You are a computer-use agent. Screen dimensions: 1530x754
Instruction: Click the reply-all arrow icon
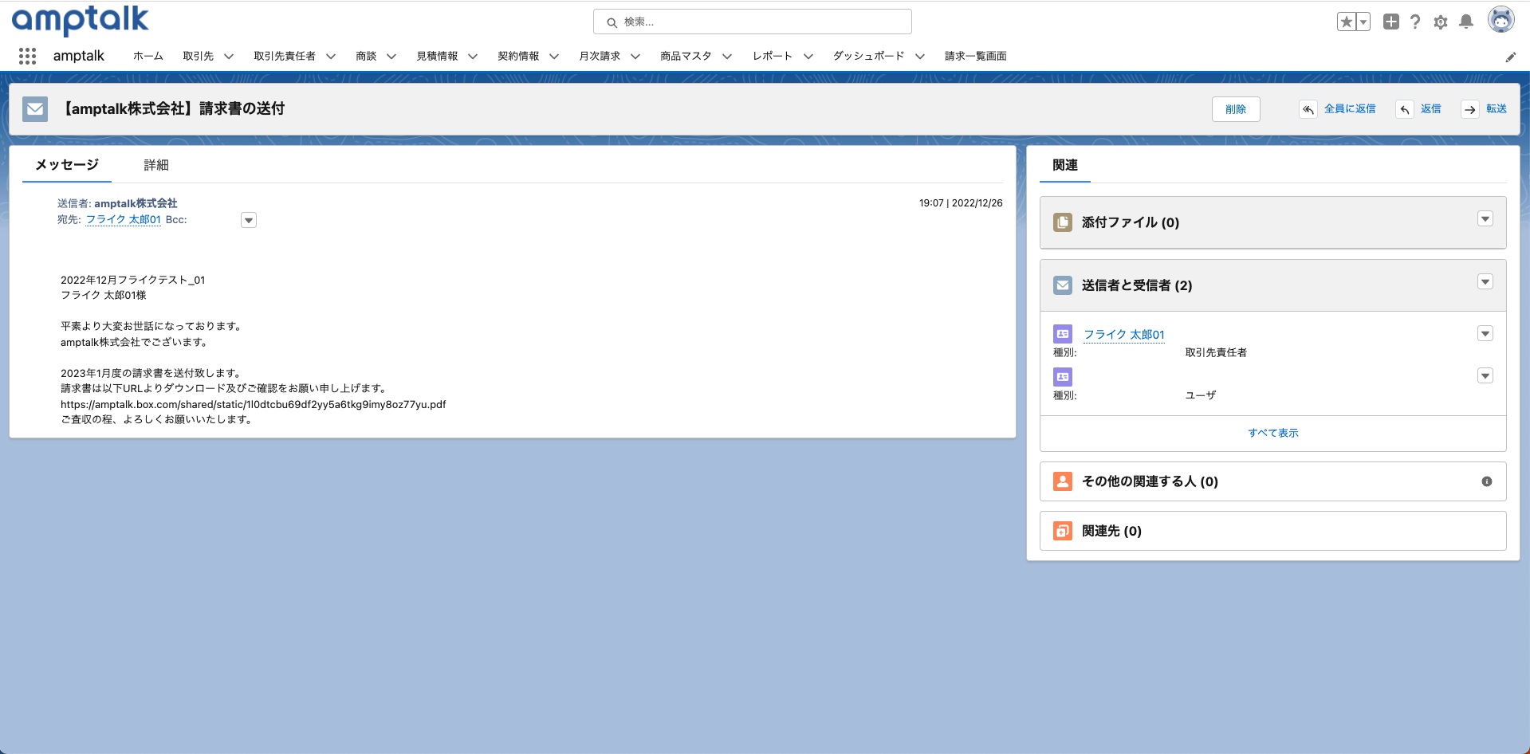[1308, 109]
